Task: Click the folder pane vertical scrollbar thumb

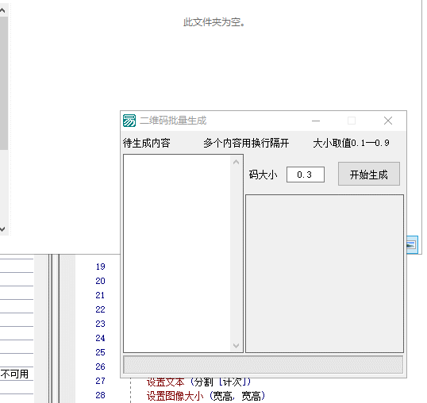Action: pos(3,83)
